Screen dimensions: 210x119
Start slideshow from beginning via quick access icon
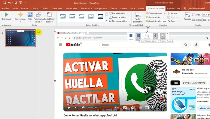tap(20, 3)
